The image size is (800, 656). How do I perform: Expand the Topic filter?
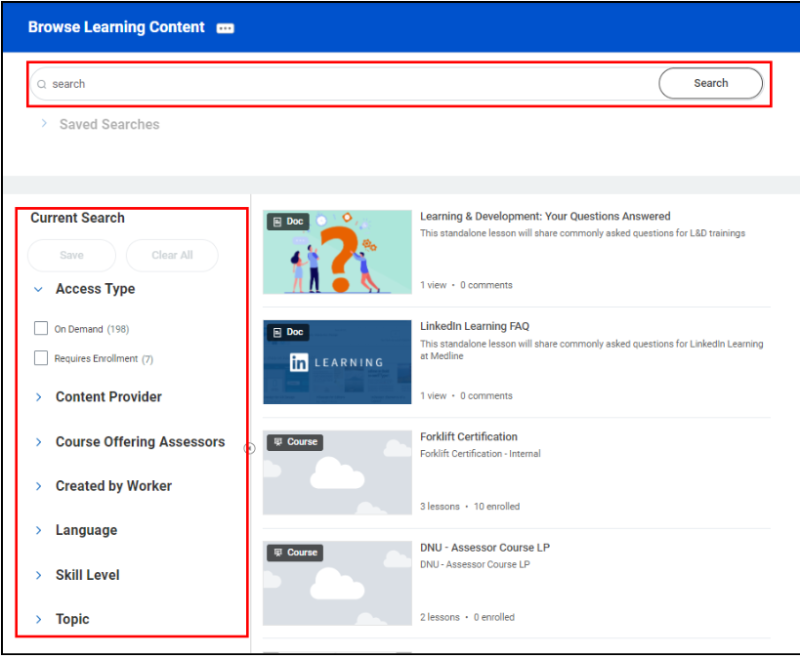[x=38, y=619]
